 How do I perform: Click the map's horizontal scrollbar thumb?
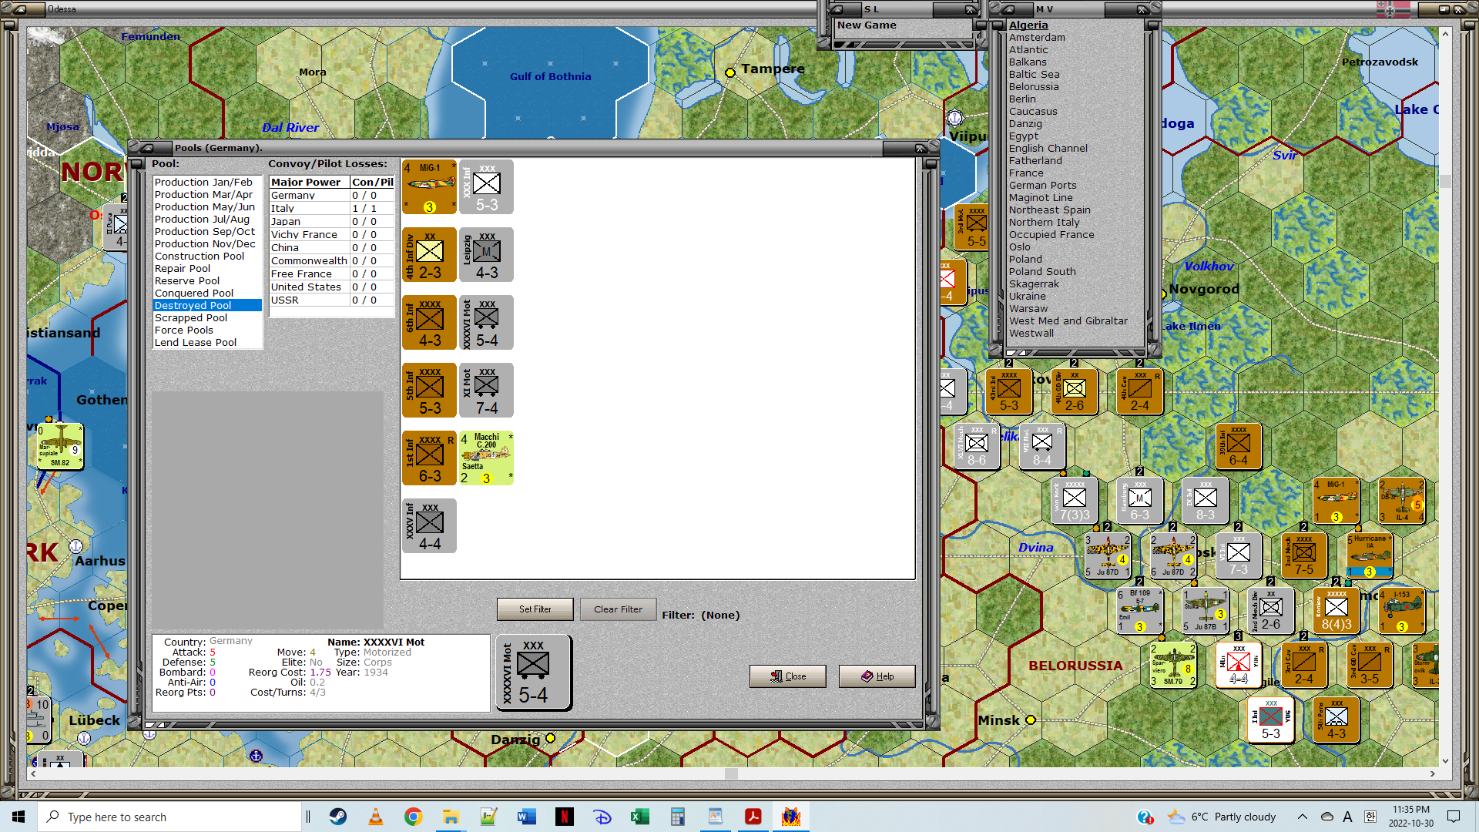click(731, 773)
